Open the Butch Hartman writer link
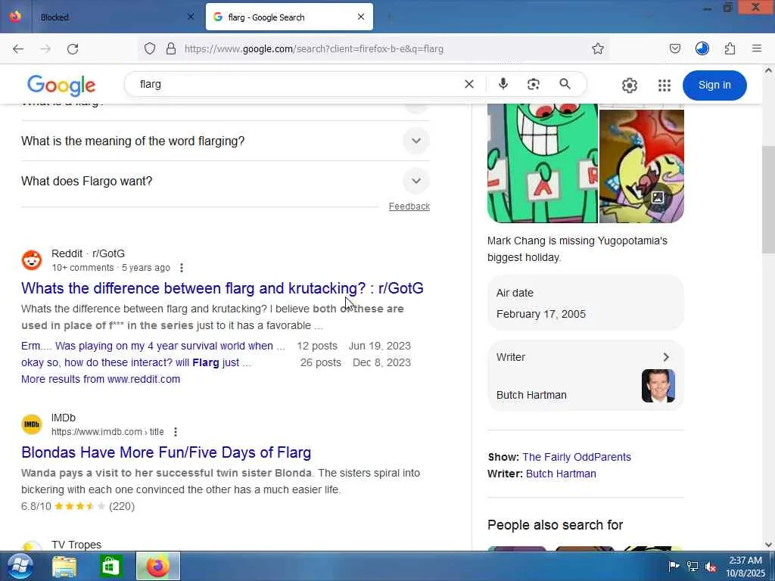The width and height of the screenshot is (775, 581). coord(561,474)
